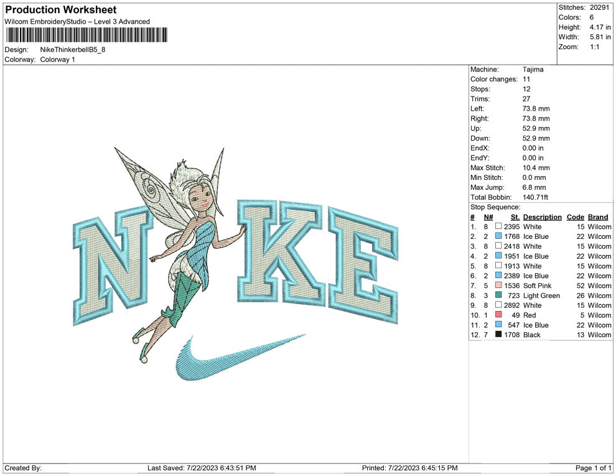The image size is (616, 474).
Task: Click the underlined # column header
Action: point(472,217)
